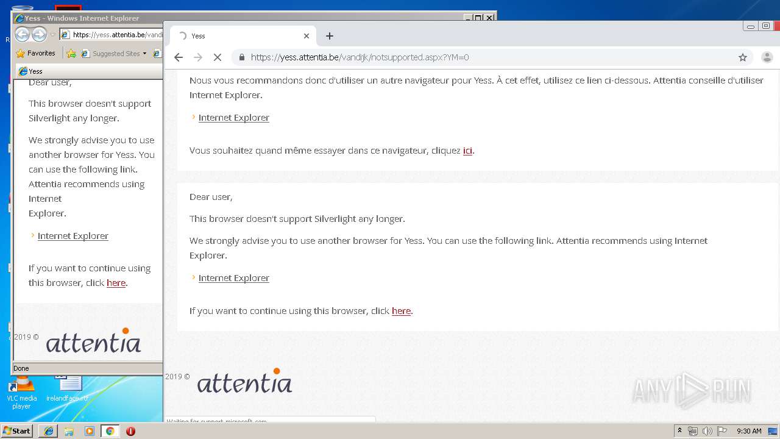Click Chrome's greyed forward arrow
780x439 pixels.
pyautogui.click(x=197, y=57)
